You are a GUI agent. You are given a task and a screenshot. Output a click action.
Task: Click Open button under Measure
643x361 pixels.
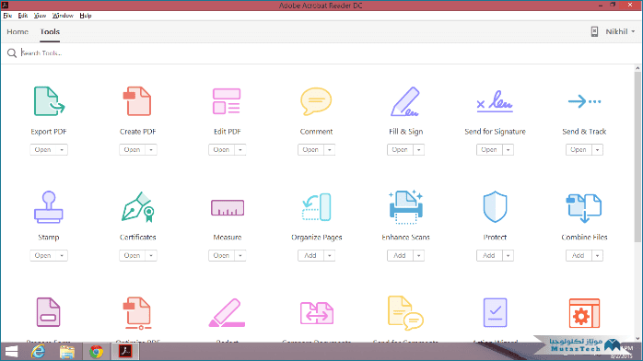[x=221, y=256]
